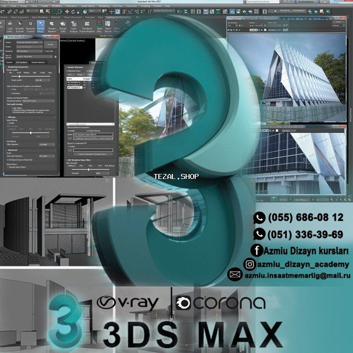Click highlighted Render Setup ribbon button
The image size is (353, 353).
click(x=40, y=27)
